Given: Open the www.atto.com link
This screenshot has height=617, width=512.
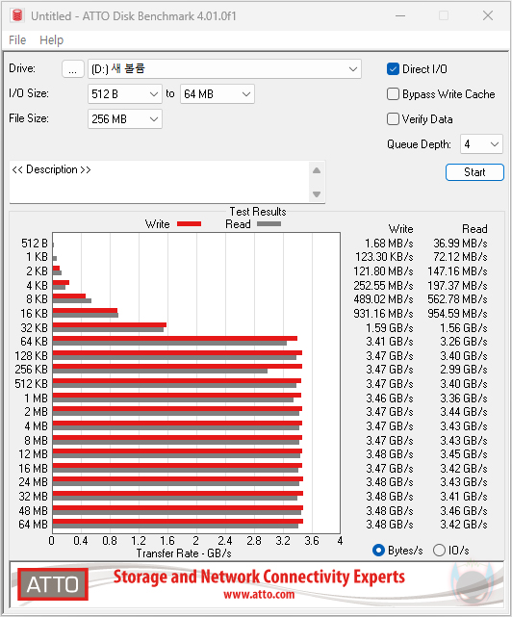Looking at the screenshot, I should tap(259, 594).
